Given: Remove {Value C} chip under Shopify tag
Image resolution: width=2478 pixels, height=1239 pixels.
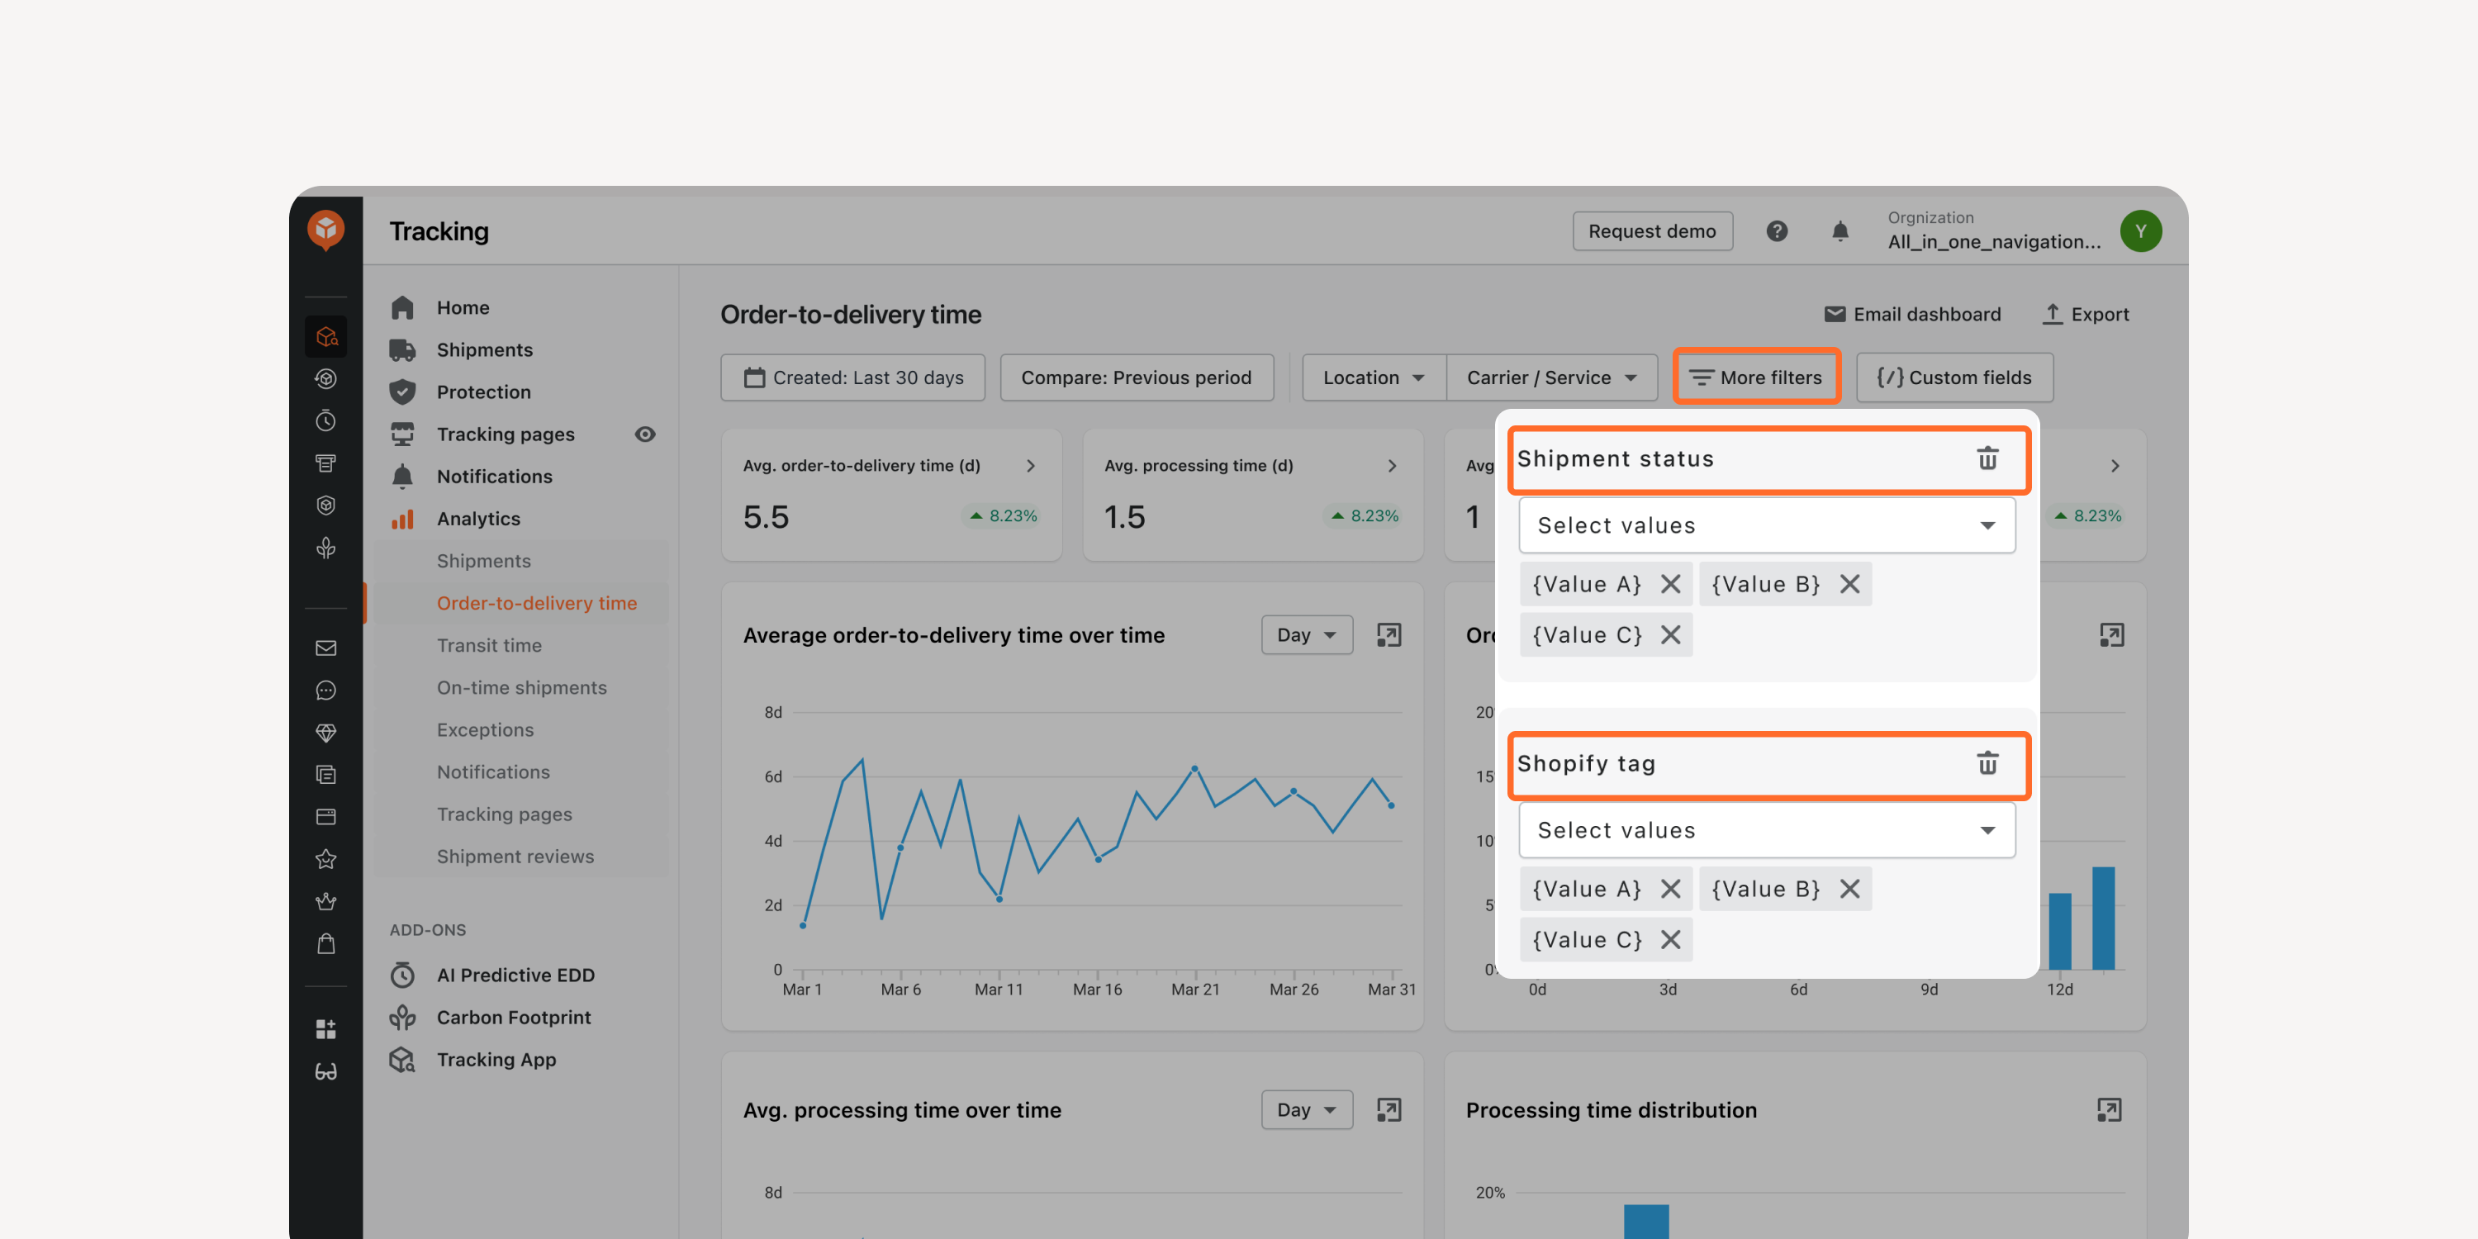Looking at the screenshot, I should point(1671,940).
